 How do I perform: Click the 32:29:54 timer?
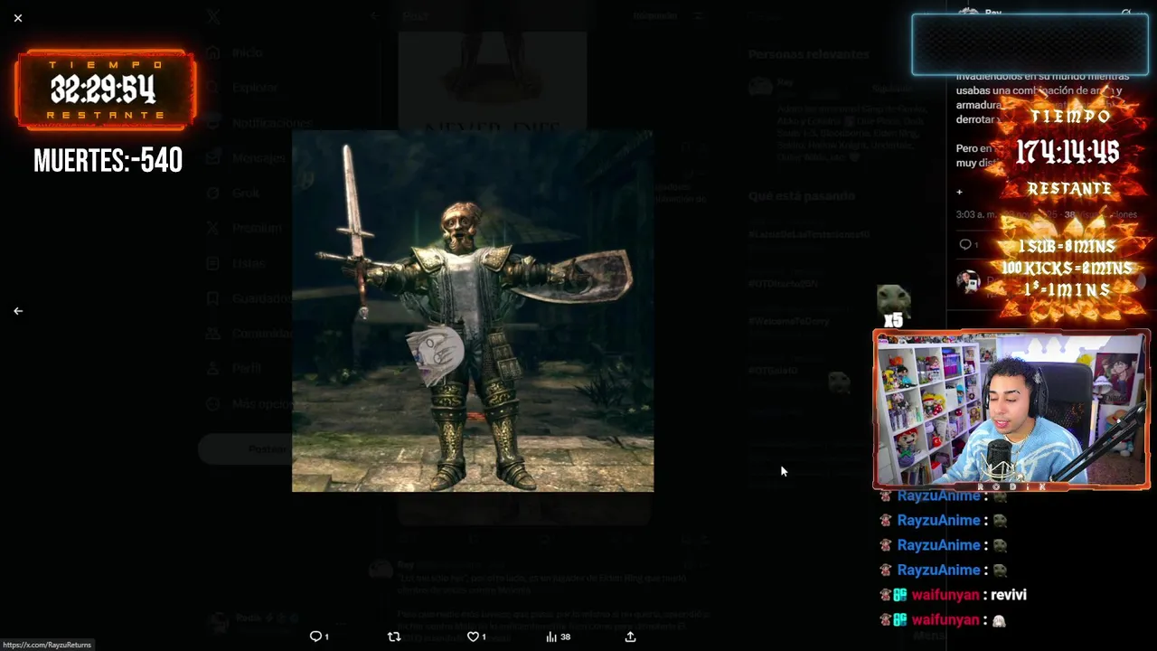point(103,90)
